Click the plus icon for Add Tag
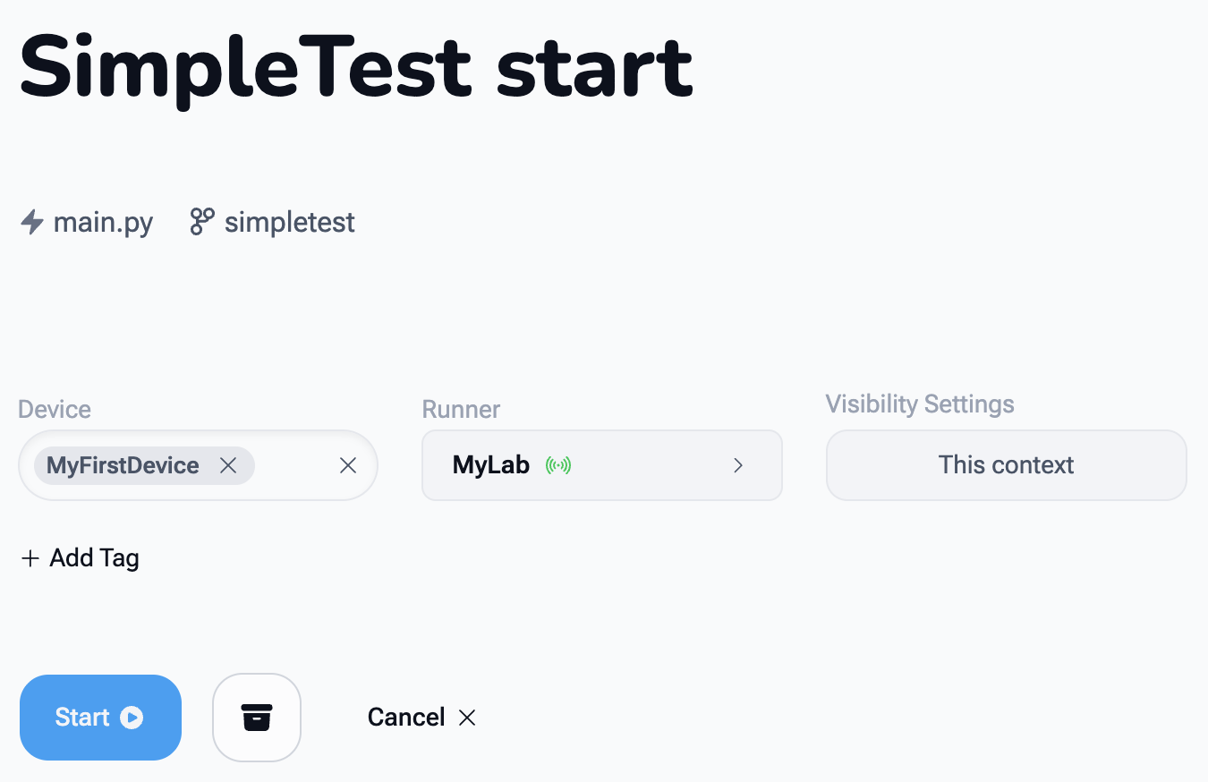 point(30,558)
